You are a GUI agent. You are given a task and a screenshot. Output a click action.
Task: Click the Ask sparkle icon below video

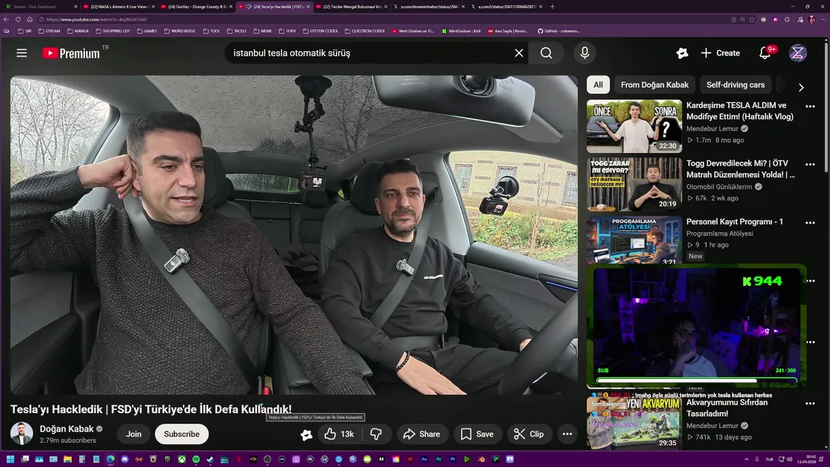306,435
